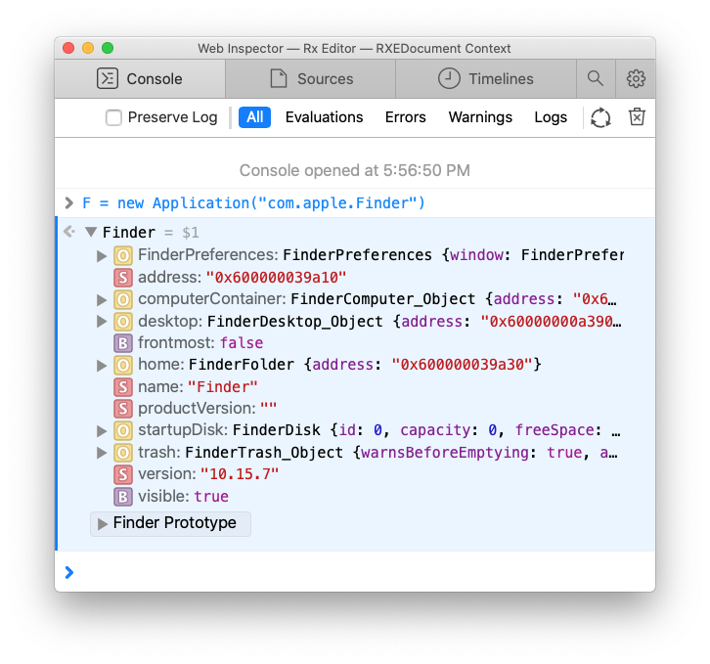Screen dimensions: 710x664
Task: Click the object icon beside desktop
Action: pyautogui.click(x=123, y=322)
